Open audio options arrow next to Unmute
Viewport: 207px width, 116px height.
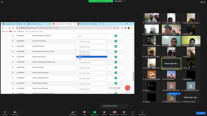pyautogui.click(x=8, y=112)
